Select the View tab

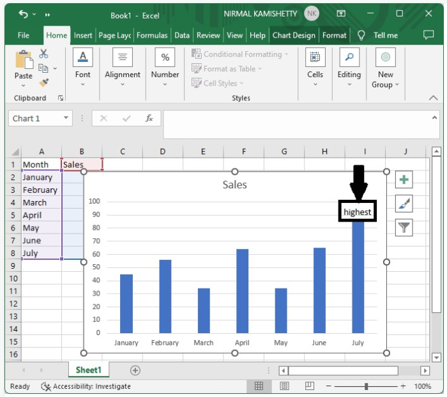[x=234, y=35]
